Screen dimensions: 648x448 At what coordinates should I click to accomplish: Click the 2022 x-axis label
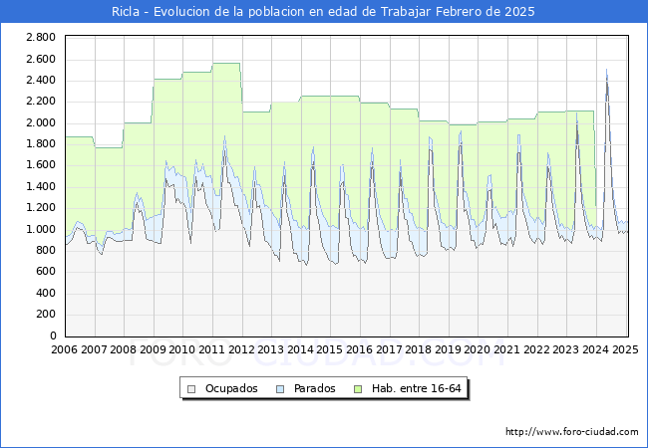536,349
